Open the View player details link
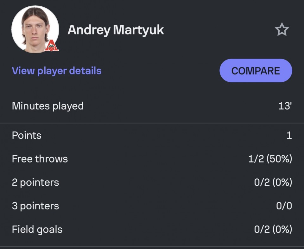The height and width of the screenshot is (249, 304). coord(57,71)
